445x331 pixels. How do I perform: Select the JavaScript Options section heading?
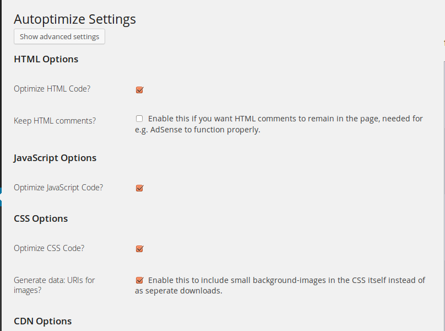(55, 158)
